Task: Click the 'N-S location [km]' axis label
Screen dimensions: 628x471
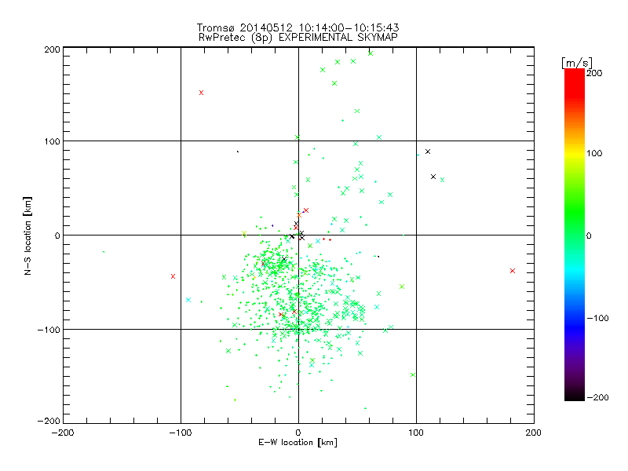Action: tap(27, 235)
